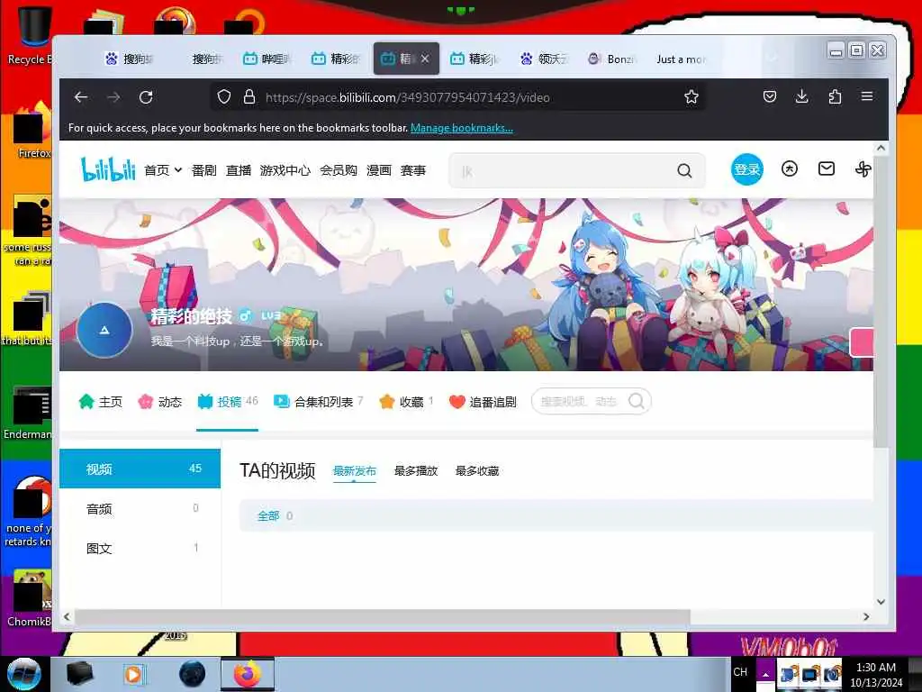Click the vertical scrollbar down arrow
Image resolution: width=922 pixels, height=692 pixels.
coord(881,601)
